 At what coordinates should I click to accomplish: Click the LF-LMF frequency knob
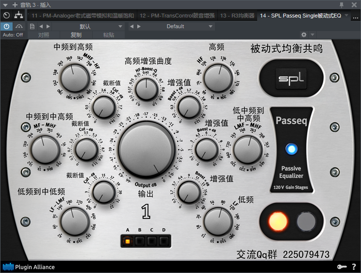pyautogui.click(x=75, y=222)
